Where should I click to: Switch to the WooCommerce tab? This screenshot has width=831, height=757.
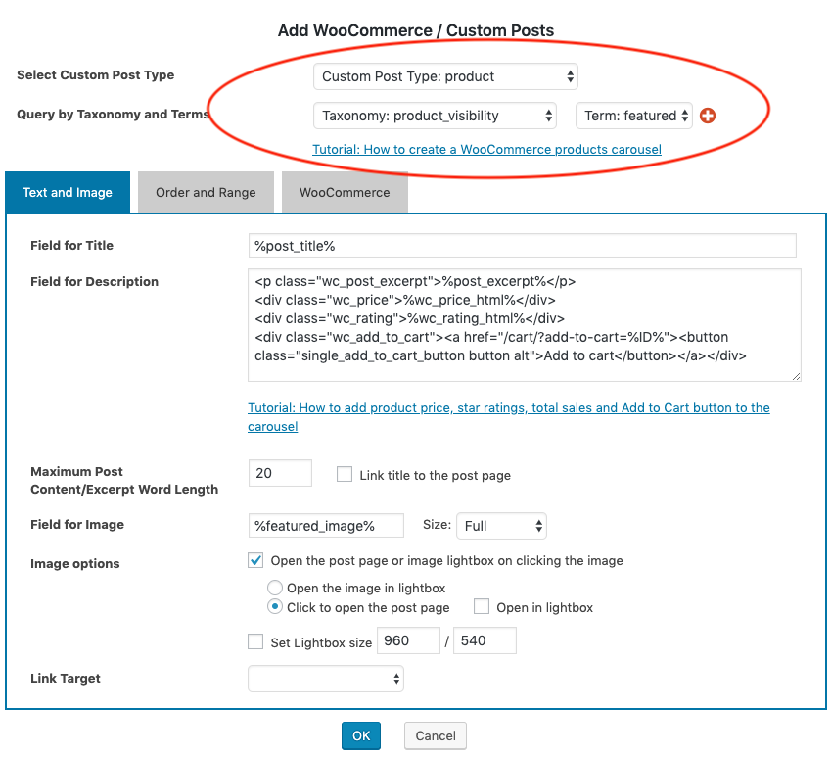pyautogui.click(x=345, y=193)
